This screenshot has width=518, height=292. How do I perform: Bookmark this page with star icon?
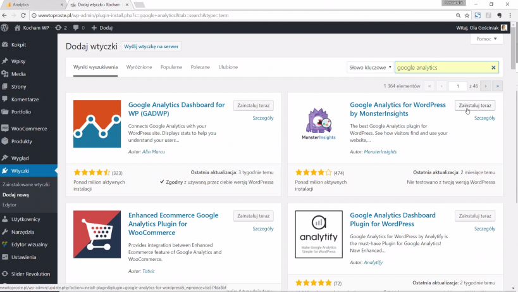click(467, 15)
